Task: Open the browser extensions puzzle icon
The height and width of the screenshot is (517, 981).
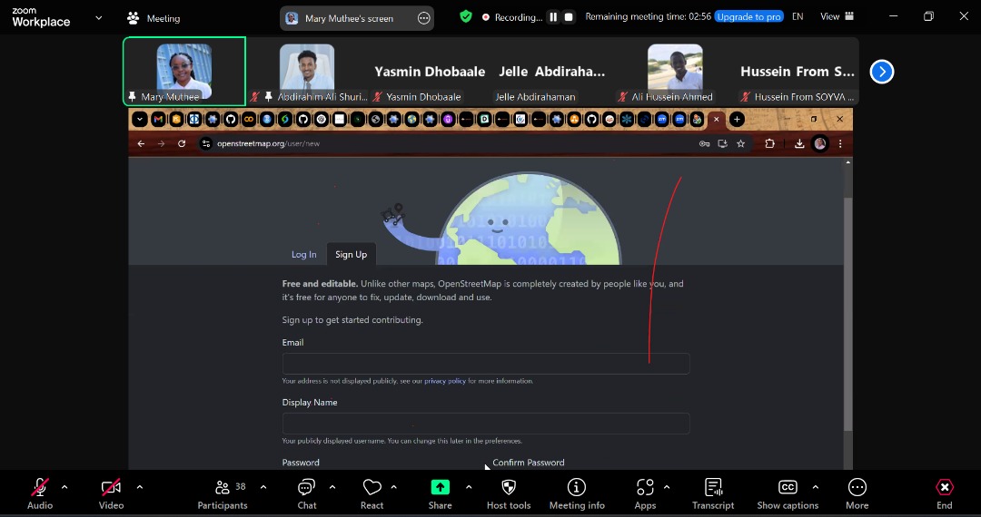Action: 769,143
